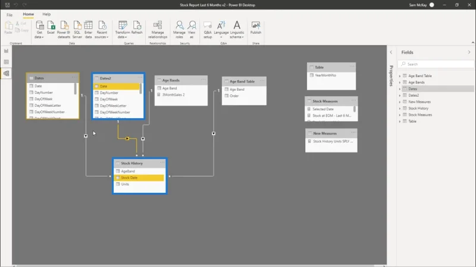The width and height of the screenshot is (476, 267).
Task: Expand Table in Fields pane
Action: [400, 122]
